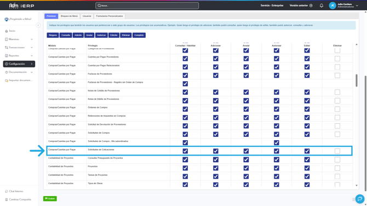This screenshot has width=367, height=206.
Task: Focus the top search input field
Action: pyautogui.click(x=147, y=5)
